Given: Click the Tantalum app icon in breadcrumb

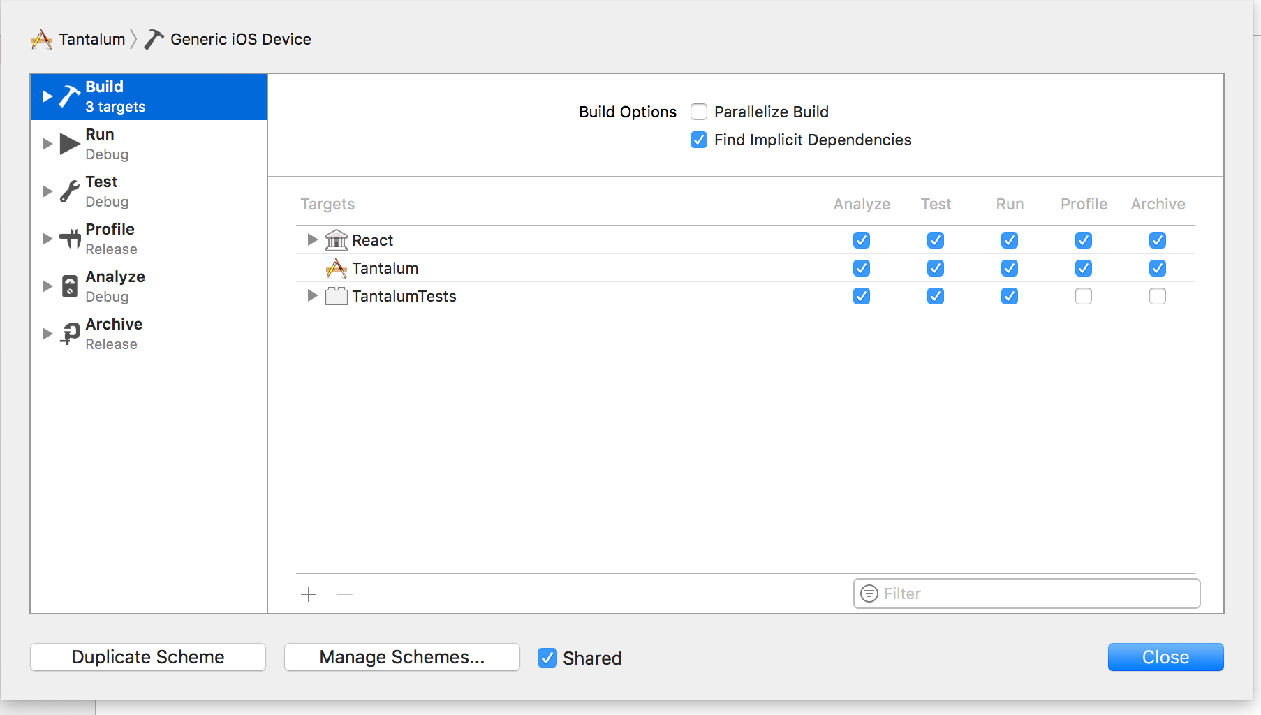Looking at the screenshot, I should pos(42,39).
